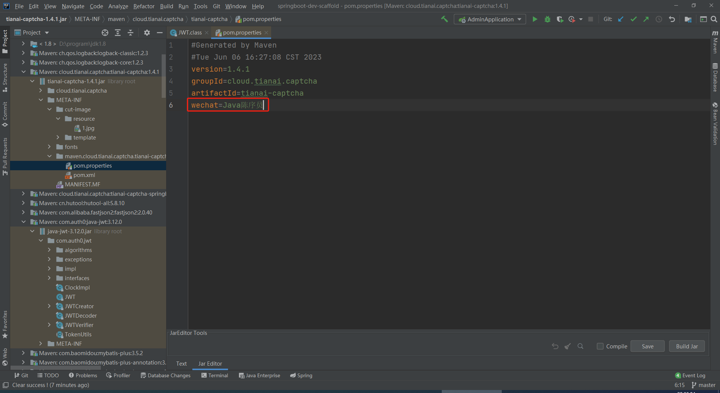The image size is (720, 393).
Task: Click the Debug bug icon
Action: [547, 19]
